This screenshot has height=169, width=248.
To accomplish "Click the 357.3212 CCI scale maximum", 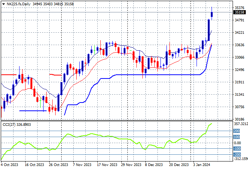I will click(240, 124).
